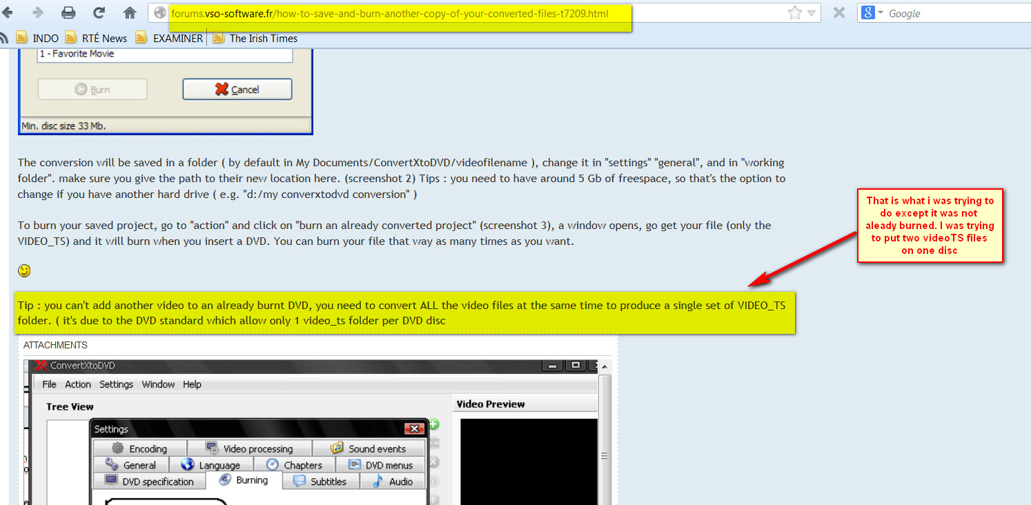Viewport: 1031px width, 505px height.
Task: Click into the Google search field
Action: coord(959,13)
